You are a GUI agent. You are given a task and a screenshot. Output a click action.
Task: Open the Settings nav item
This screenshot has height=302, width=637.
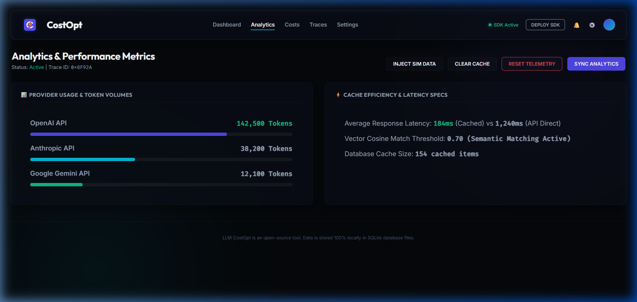[347, 25]
